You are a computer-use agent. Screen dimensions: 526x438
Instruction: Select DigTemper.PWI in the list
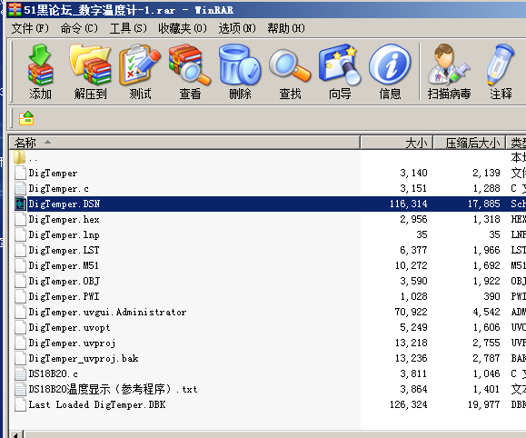(x=65, y=297)
